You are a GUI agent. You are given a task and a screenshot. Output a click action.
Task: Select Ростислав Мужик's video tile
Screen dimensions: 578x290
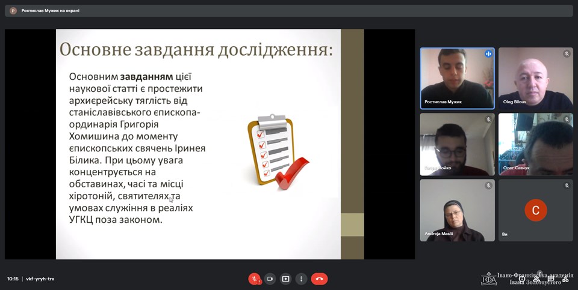pos(457,78)
